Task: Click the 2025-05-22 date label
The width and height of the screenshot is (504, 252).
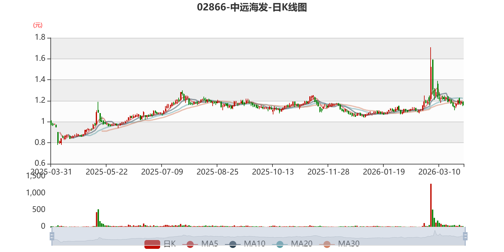Action: 106,172
